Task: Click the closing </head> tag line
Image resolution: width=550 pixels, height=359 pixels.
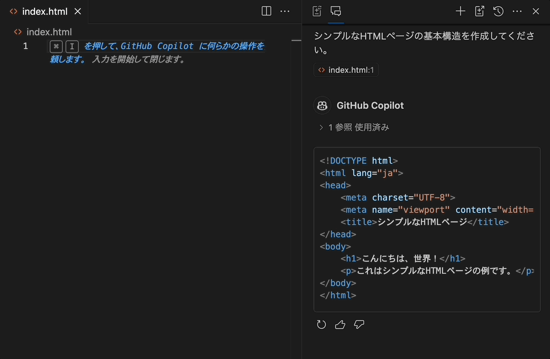Action: pyautogui.click(x=338, y=234)
